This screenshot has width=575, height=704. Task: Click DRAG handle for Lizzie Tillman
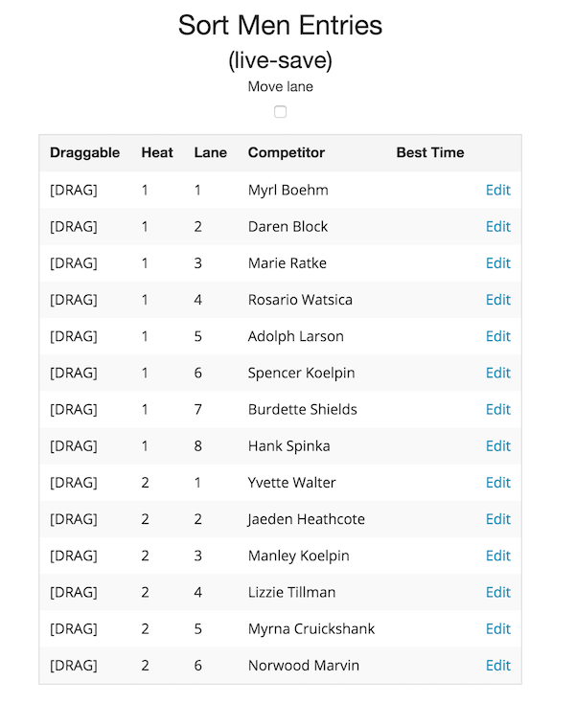click(74, 592)
